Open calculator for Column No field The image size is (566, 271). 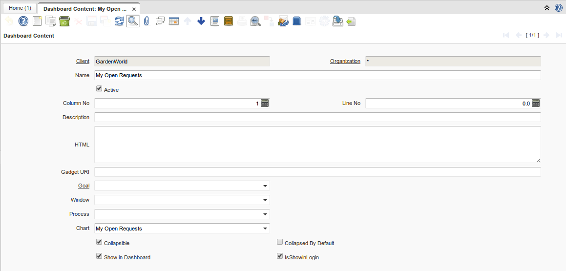265,104
